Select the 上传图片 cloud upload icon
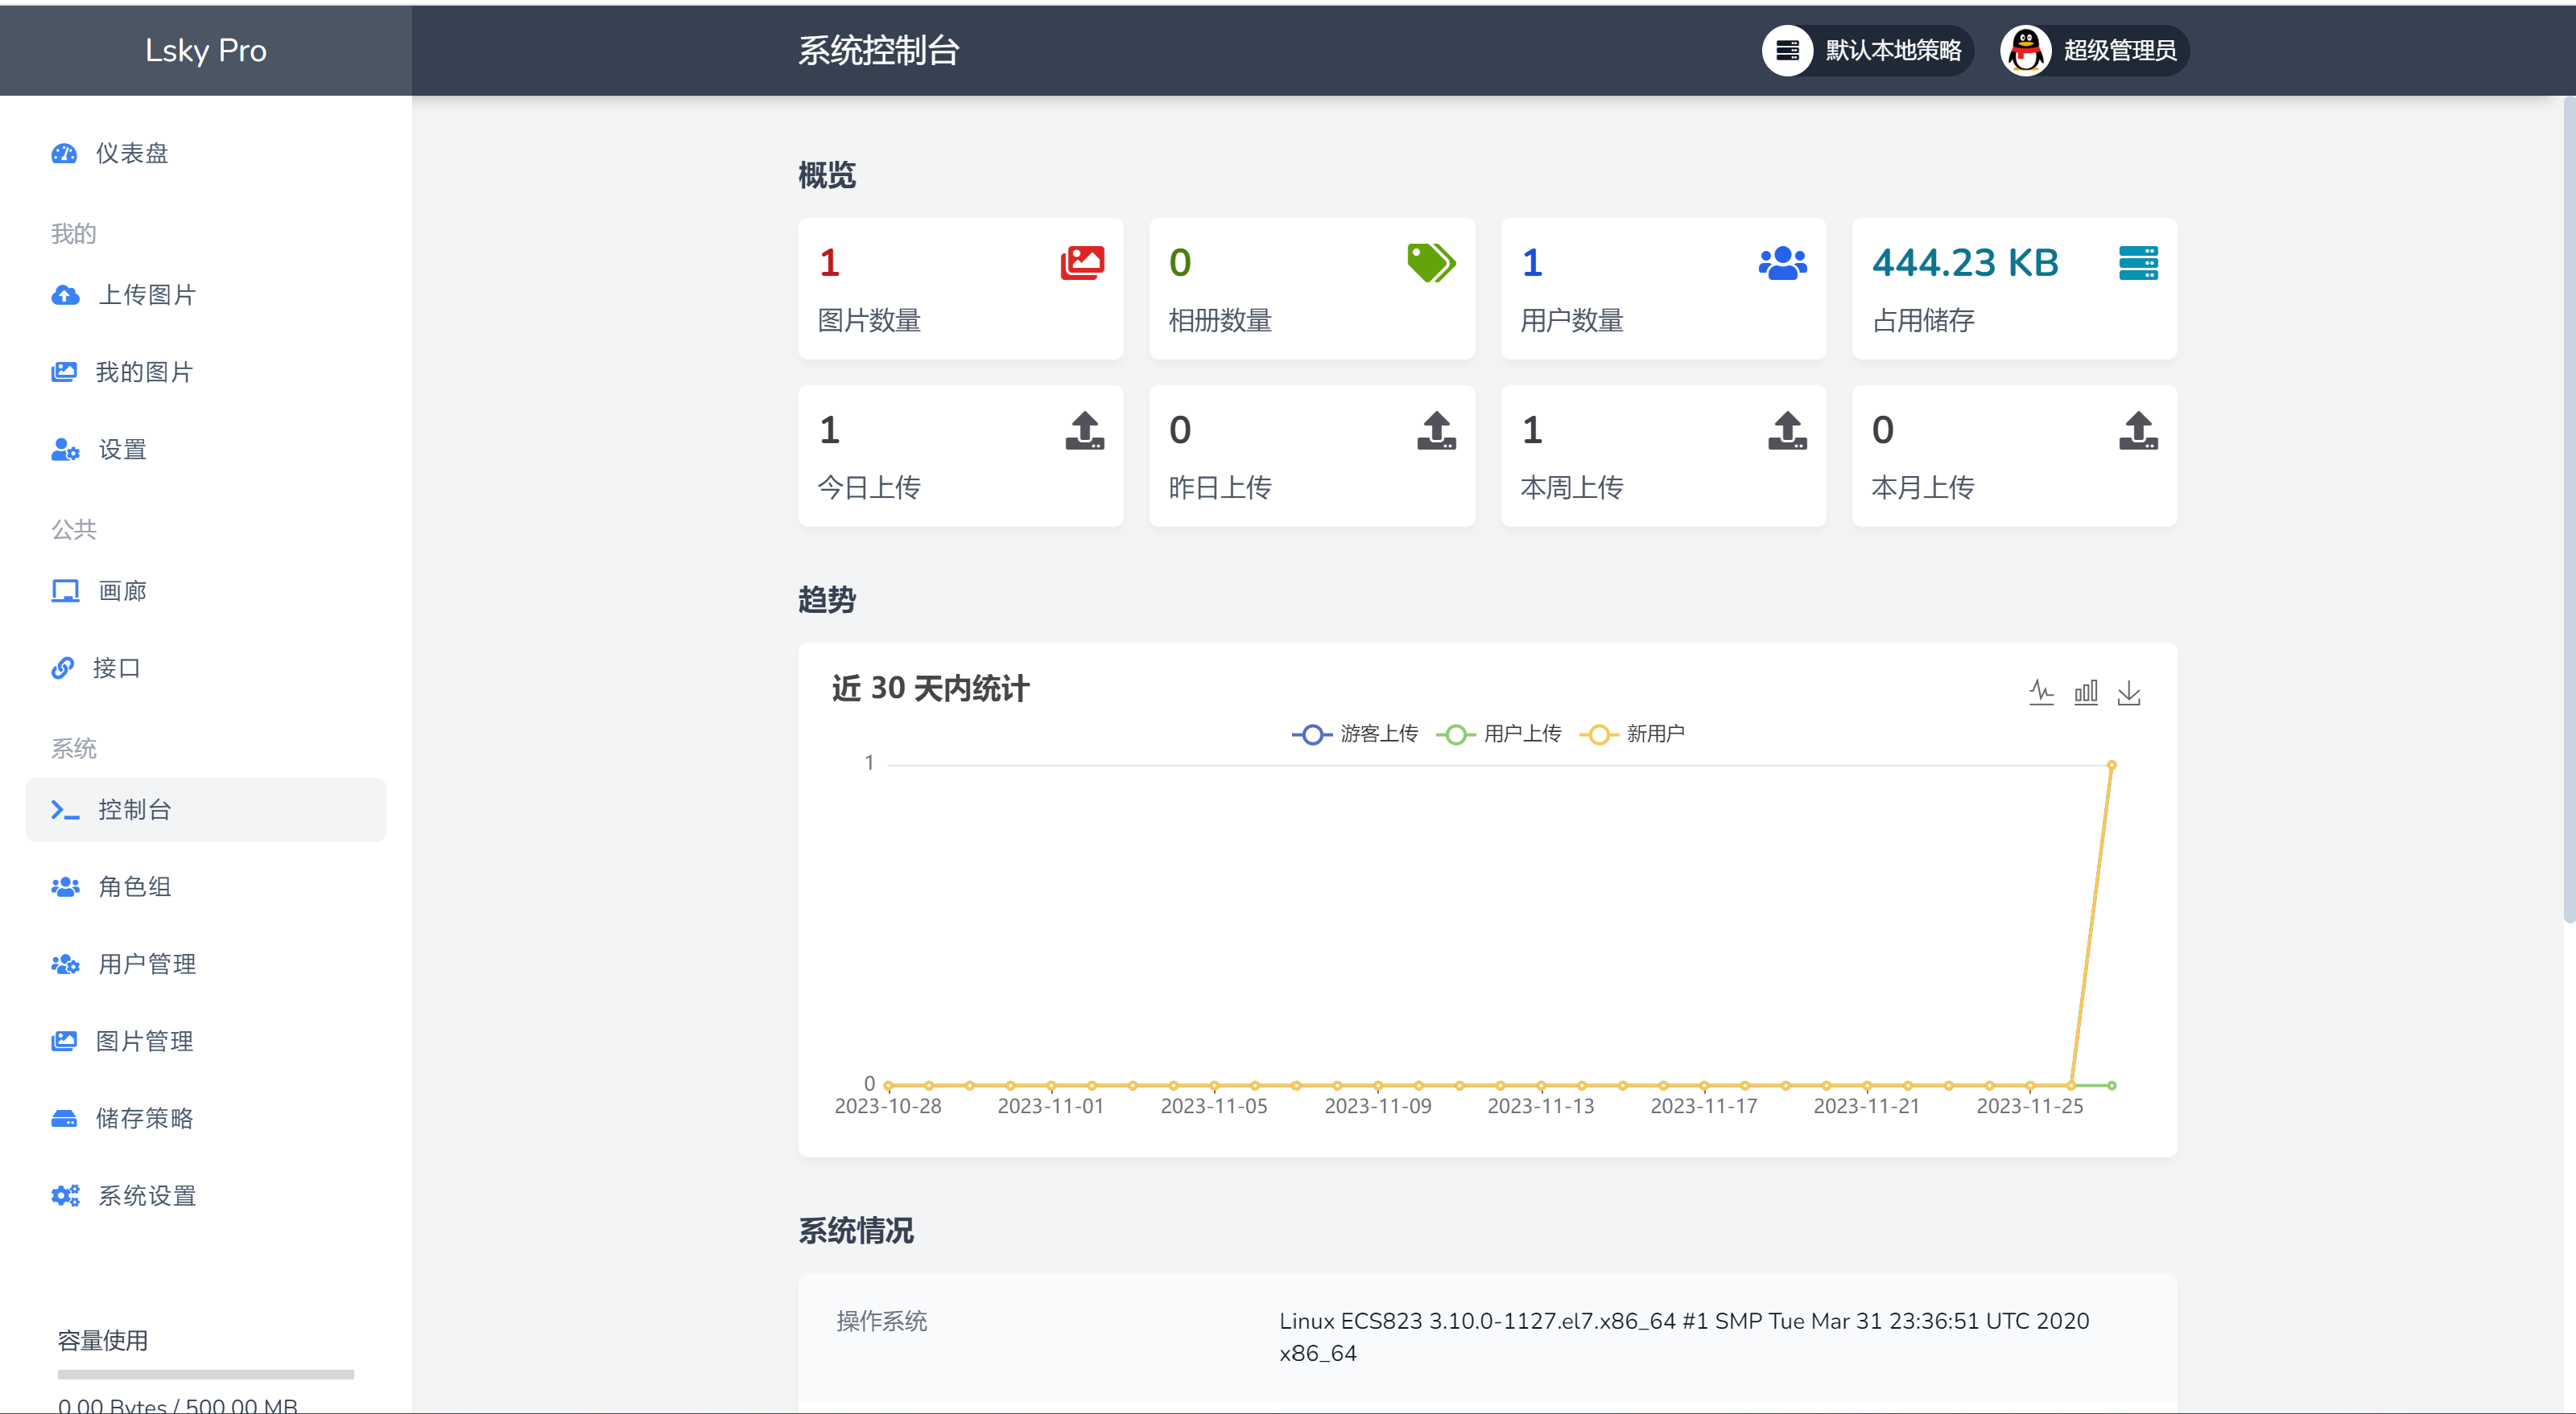 [x=64, y=295]
